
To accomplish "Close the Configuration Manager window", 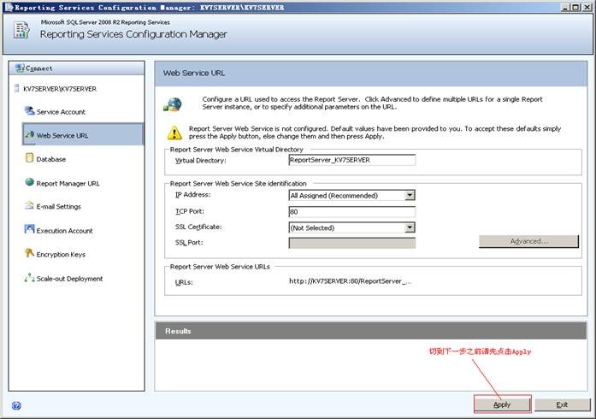I will (x=587, y=7).
